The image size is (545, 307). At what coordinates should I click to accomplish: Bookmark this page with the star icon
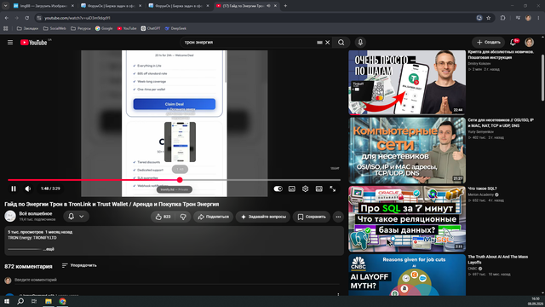[488, 18]
